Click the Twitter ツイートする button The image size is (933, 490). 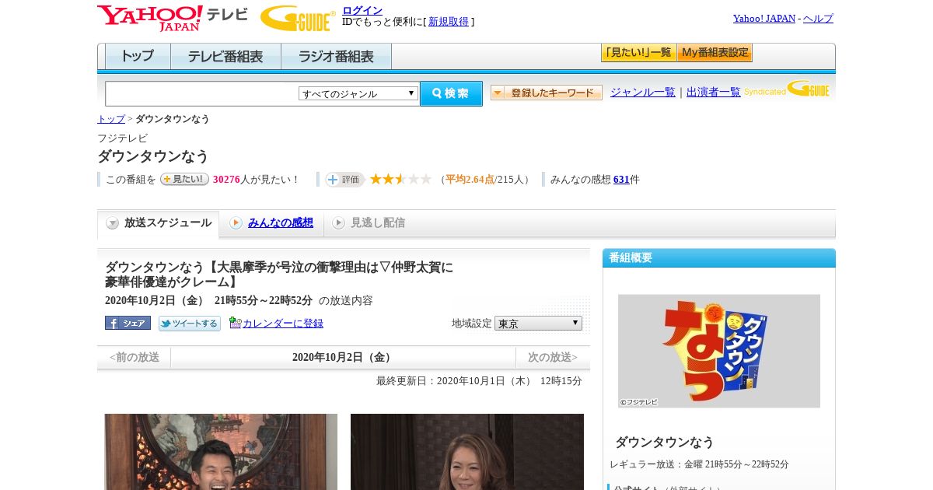tap(190, 323)
